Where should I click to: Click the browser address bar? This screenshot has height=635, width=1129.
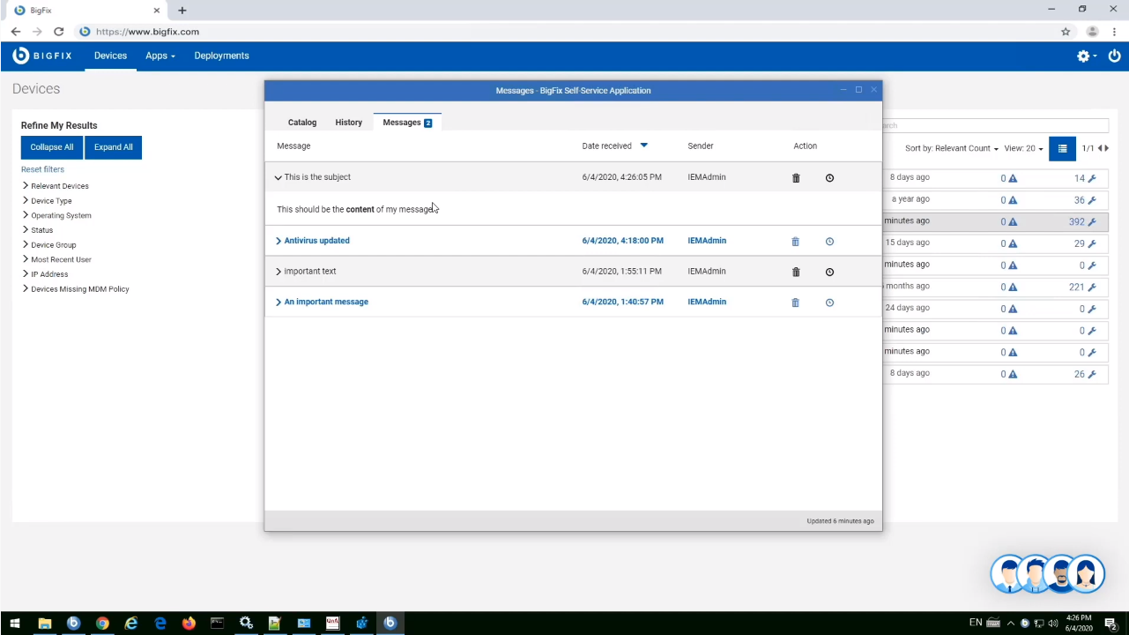[x=564, y=32]
